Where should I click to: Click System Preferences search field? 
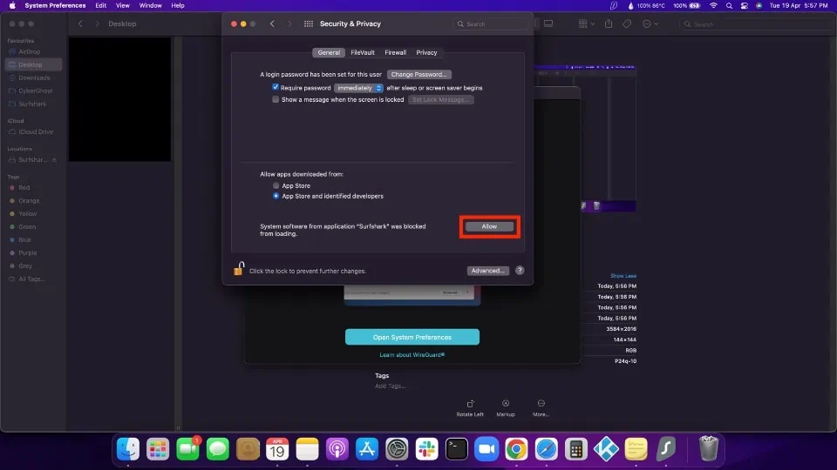click(490, 24)
